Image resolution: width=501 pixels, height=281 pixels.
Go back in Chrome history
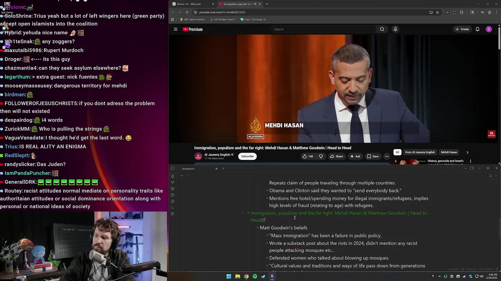pos(173,12)
